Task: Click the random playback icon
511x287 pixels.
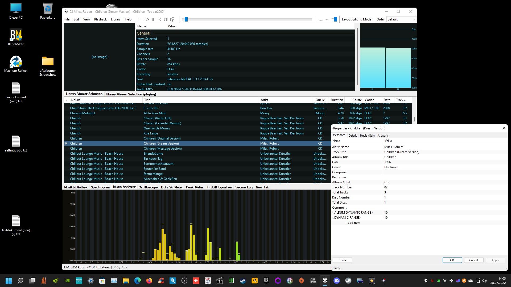Action: (172, 19)
